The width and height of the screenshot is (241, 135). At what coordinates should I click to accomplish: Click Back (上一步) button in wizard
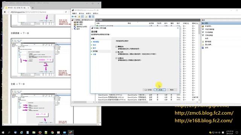point(148,90)
